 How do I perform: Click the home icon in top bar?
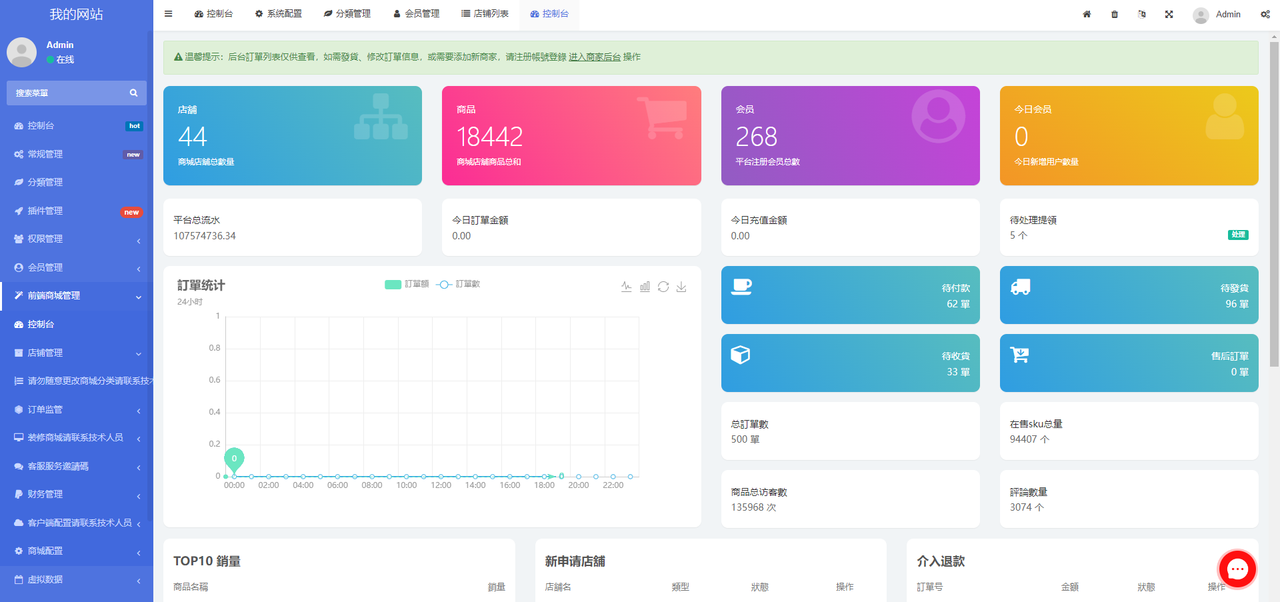point(1087,14)
